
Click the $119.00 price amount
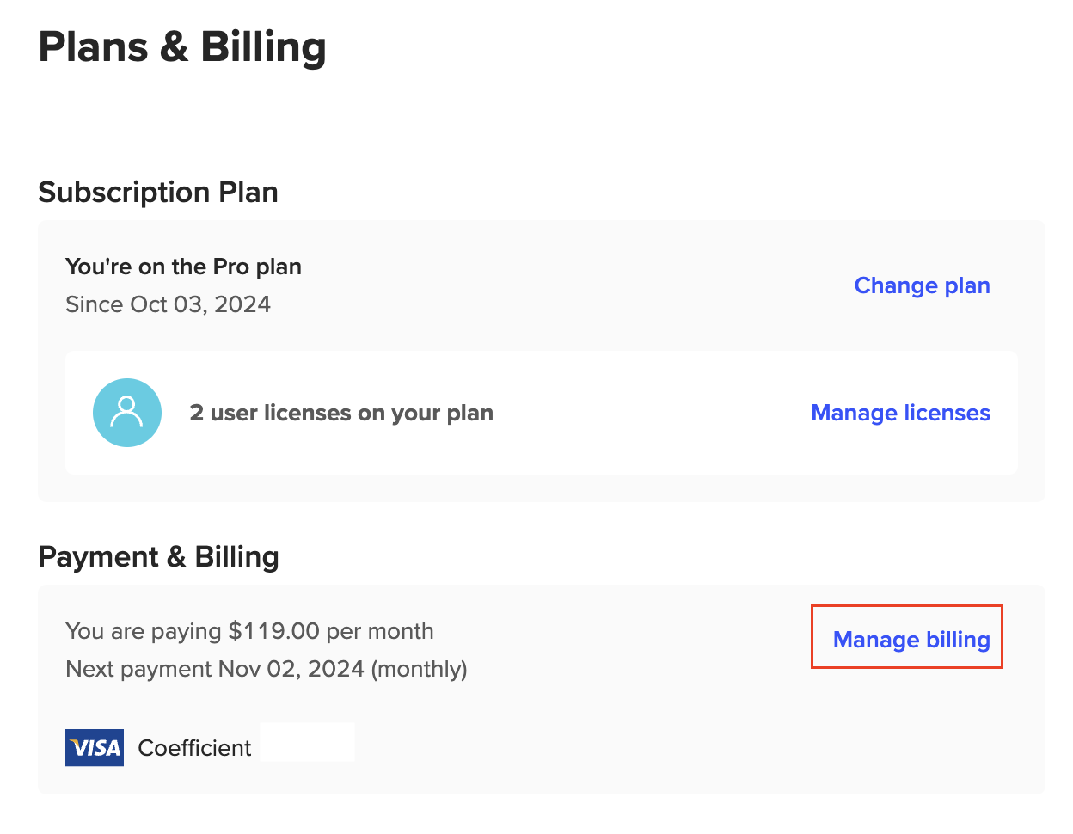[x=274, y=631]
